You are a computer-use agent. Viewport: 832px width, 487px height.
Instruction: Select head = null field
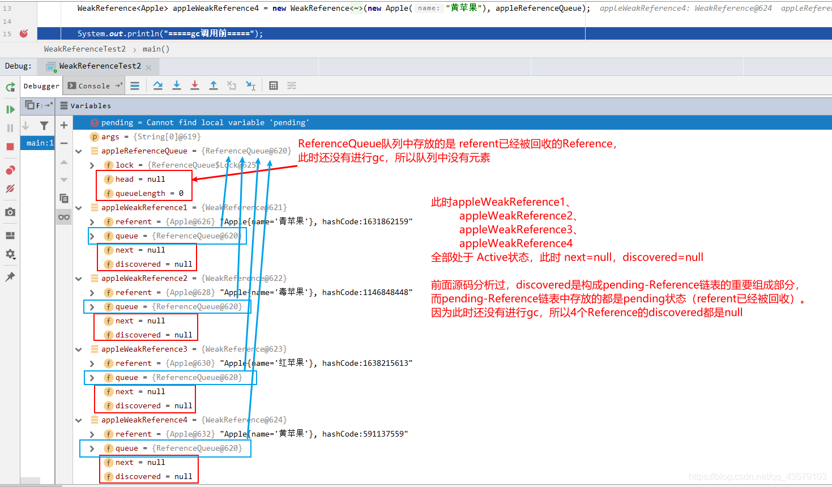(452, 179)
